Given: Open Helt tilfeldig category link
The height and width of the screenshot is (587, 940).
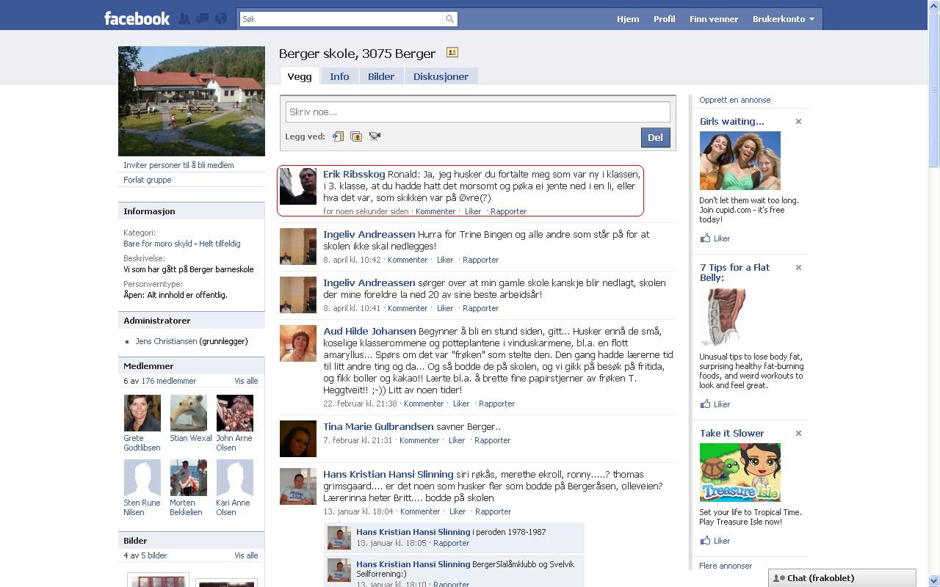Looking at the screenshot, I should [x=220, y=244].
